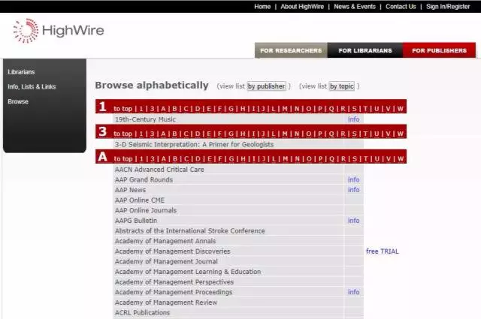Click the HighWire logo
This screenshot has width=481, height=319.
59,31
